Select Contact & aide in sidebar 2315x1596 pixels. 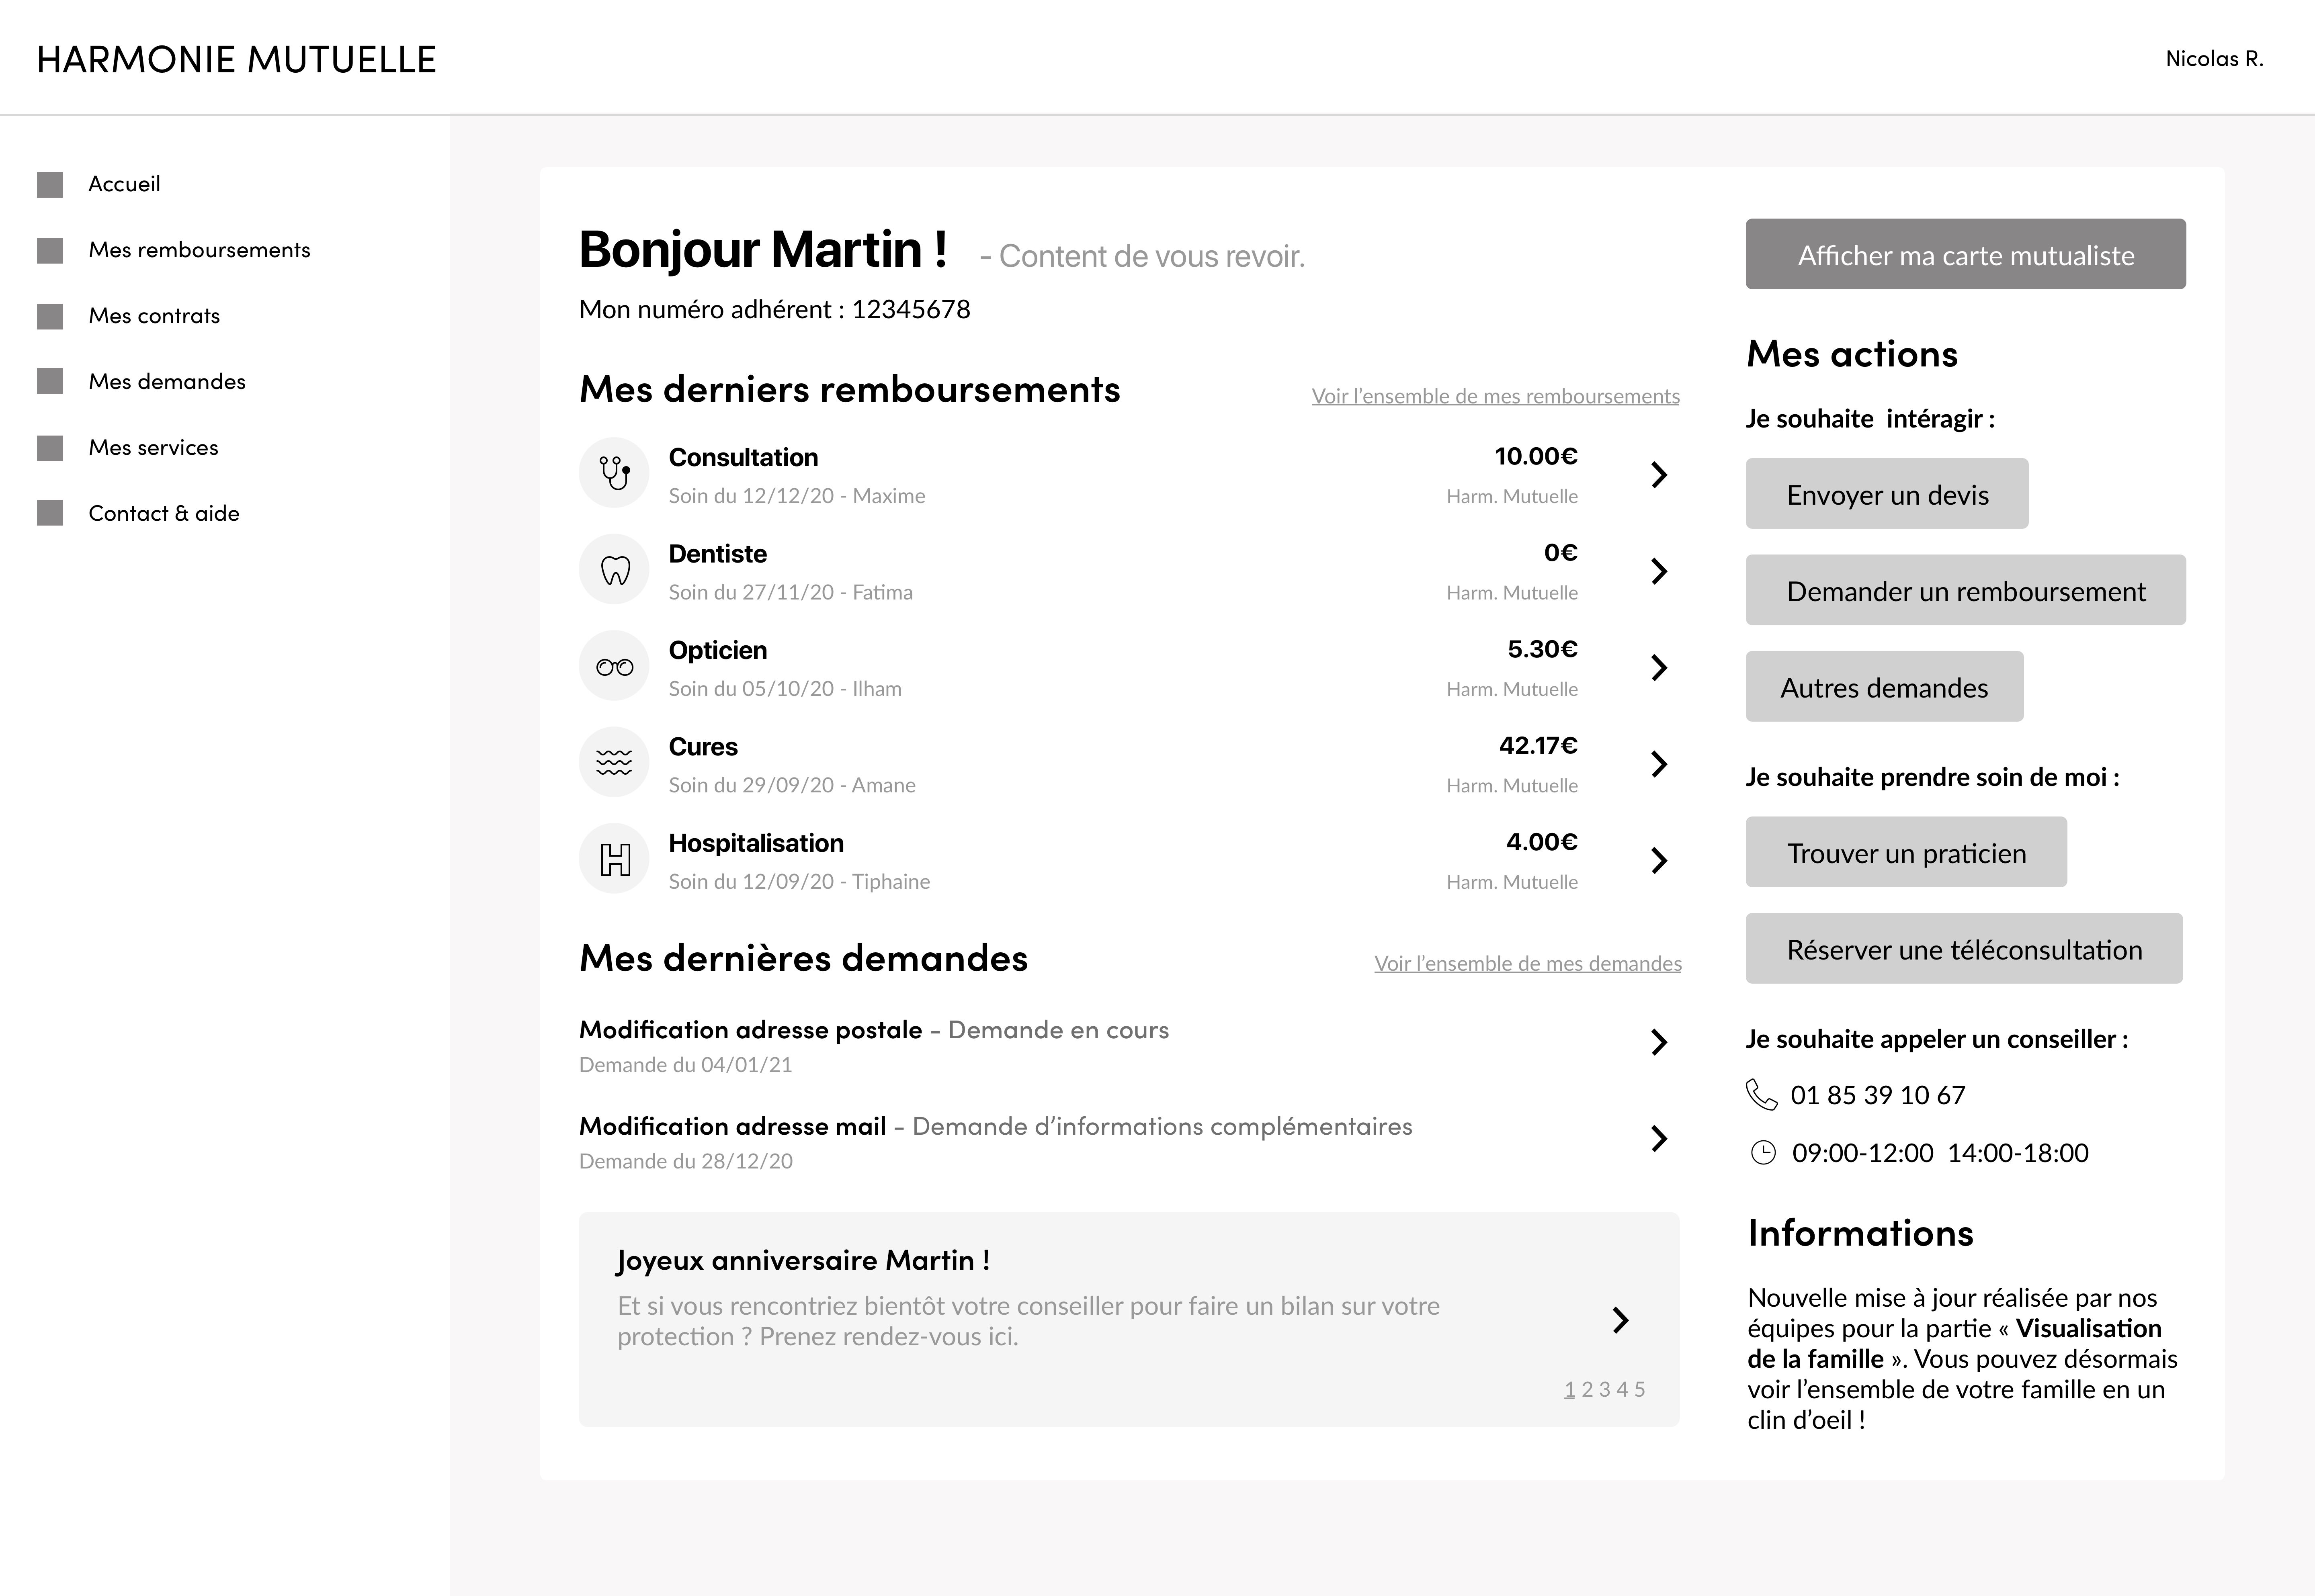click(164, 514)
